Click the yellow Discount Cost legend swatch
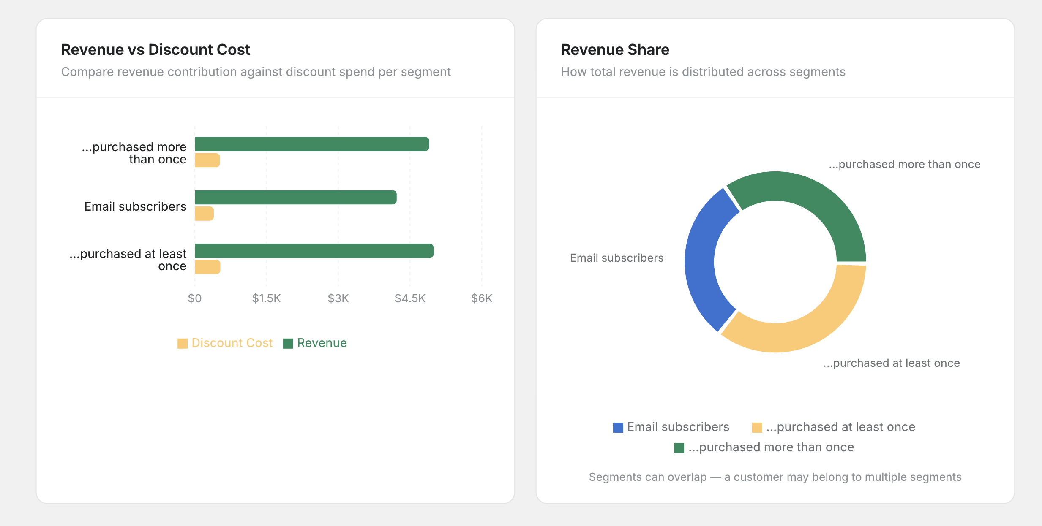The height and width of the screenshot is (526, 1042). point(183,343)
